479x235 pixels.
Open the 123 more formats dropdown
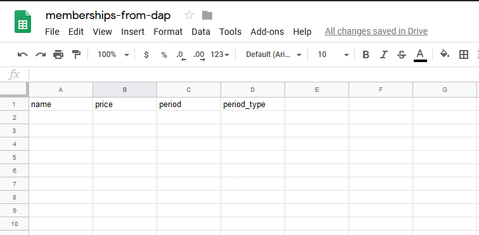(220, 54)
